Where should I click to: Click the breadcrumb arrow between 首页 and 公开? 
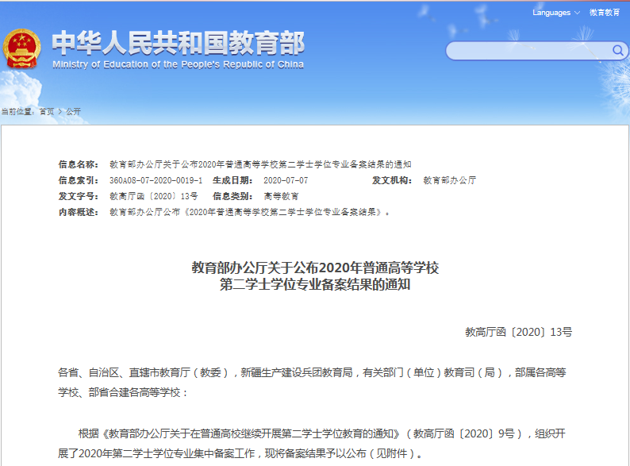60,112
